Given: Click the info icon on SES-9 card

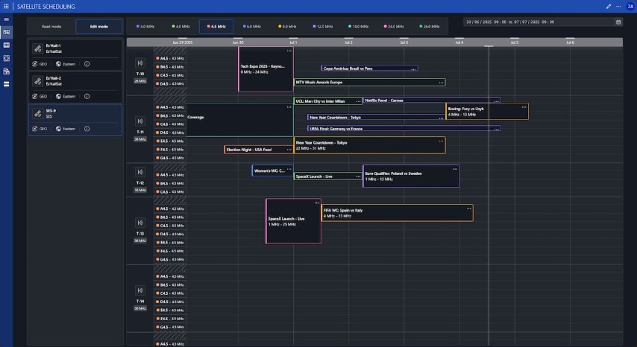Looking at the screenshot, I should pos(87,129).
